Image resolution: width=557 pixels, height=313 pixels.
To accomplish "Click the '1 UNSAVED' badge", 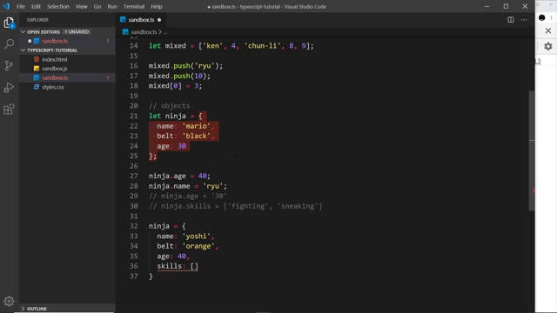I will click(77, 32).
